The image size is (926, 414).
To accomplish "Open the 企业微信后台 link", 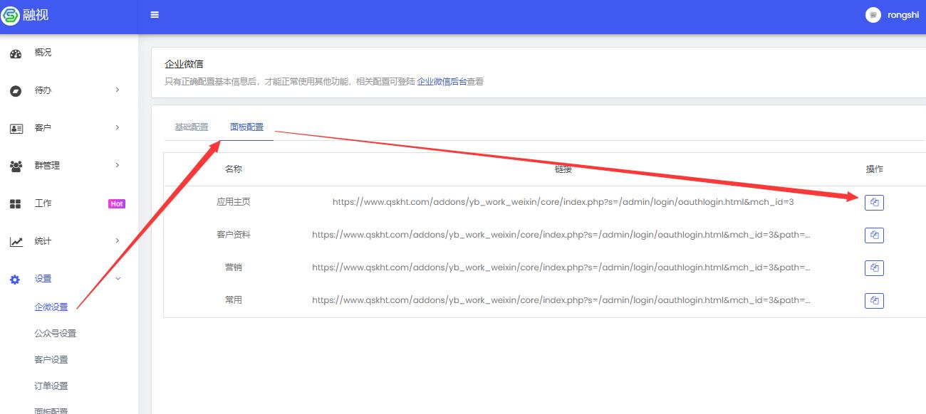I will tap(442, 82).
